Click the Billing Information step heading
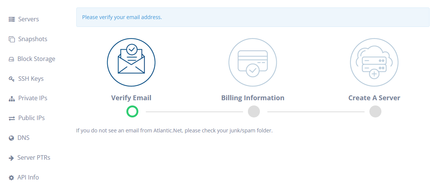This screenshot has width=433, height=184. pos(253,98)
